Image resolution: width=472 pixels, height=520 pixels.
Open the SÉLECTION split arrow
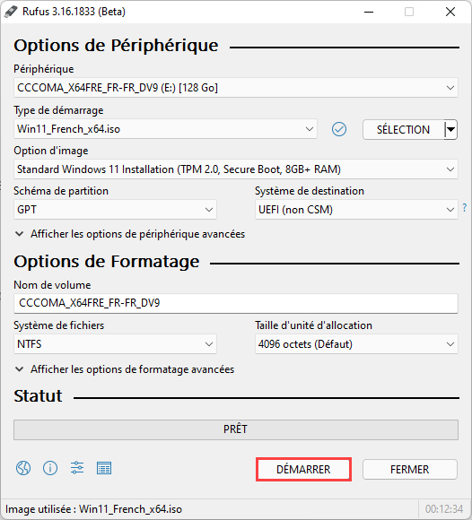tap(450, 129)
